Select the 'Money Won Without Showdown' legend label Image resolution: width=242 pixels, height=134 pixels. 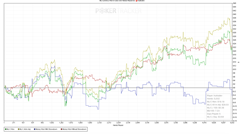(74, 129)
